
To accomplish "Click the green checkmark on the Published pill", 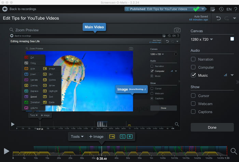I will click(196, 9).
